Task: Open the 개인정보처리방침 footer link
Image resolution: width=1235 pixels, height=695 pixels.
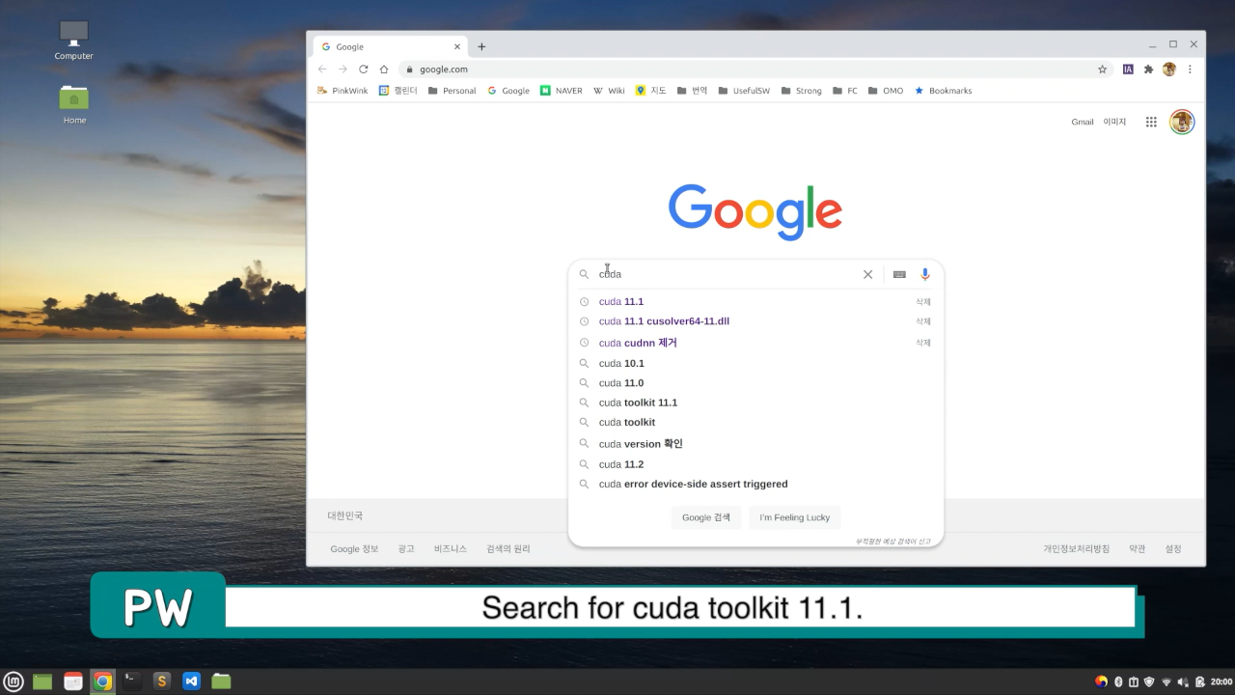Action: pos(1076,549)
